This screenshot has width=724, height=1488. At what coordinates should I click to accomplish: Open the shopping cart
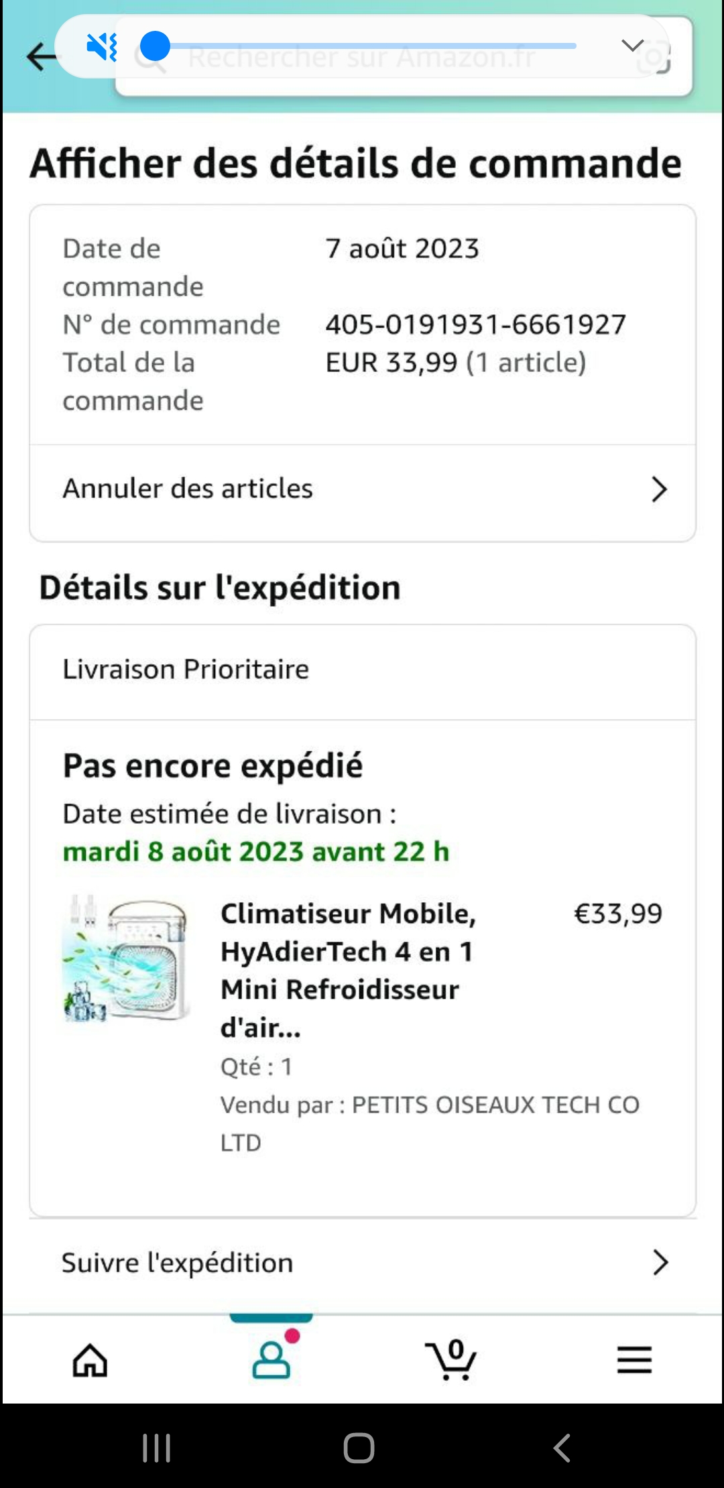451,1361
